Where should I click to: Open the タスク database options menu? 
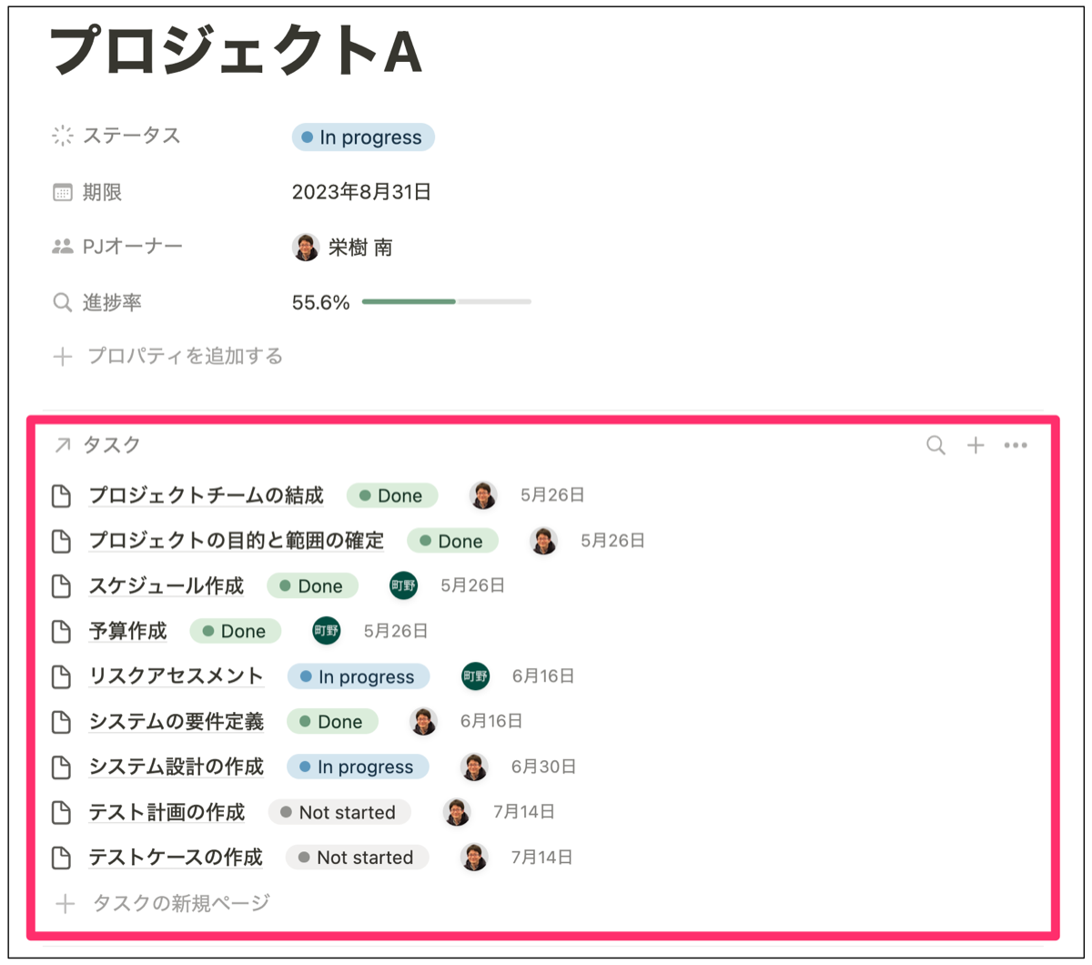pyautogui.click(x=1016, y=445)
